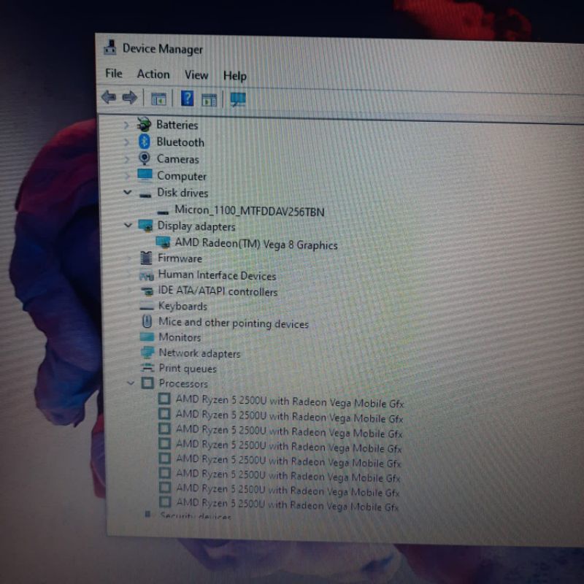Click the AMD Radeon Vega 8 device icon
This screenshot has height=584, width=584.
click(x=163, y=242)
